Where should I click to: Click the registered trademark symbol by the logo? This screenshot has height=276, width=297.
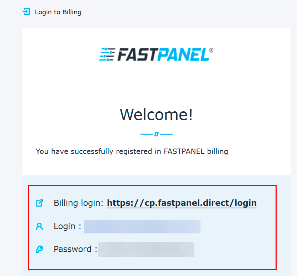point(211,50)
